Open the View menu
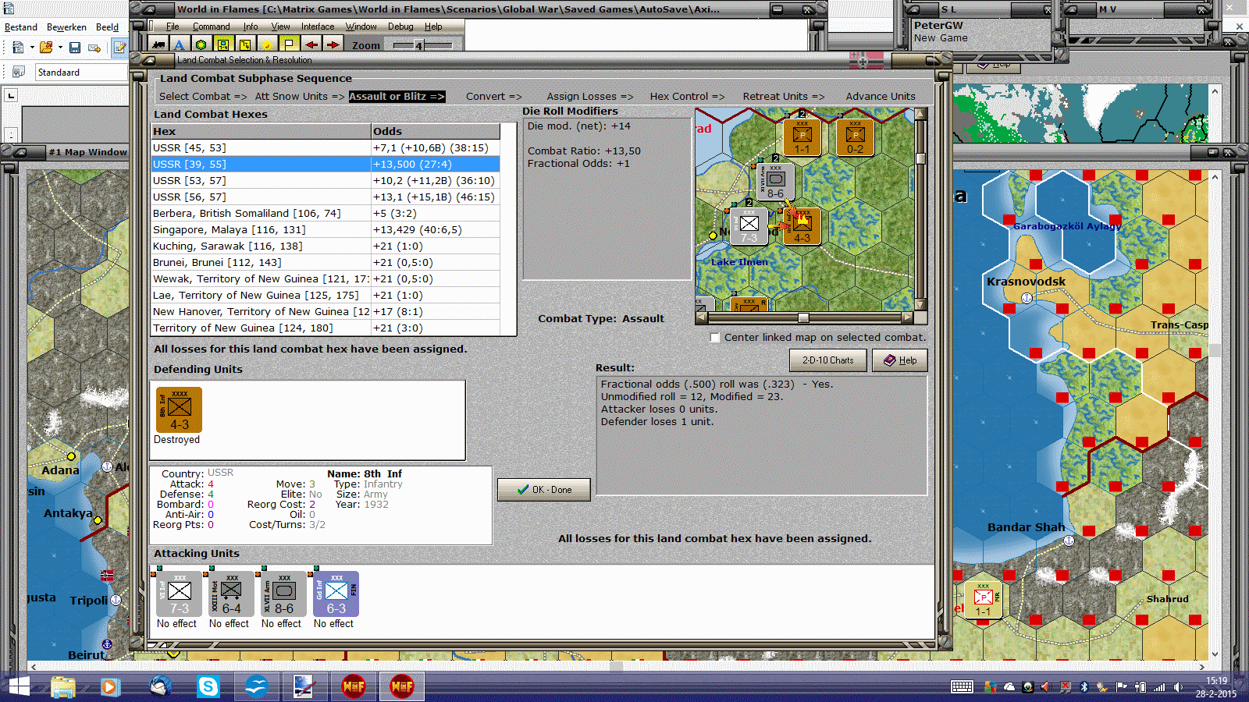 click(x=280, y=27)
